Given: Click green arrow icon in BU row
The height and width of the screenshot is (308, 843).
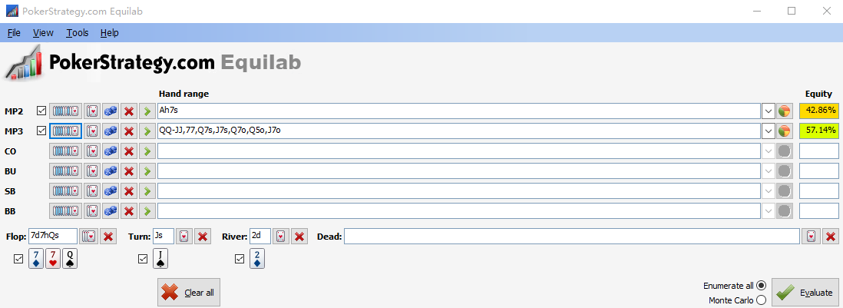Looking at the screenshot, I should [147, 171].
